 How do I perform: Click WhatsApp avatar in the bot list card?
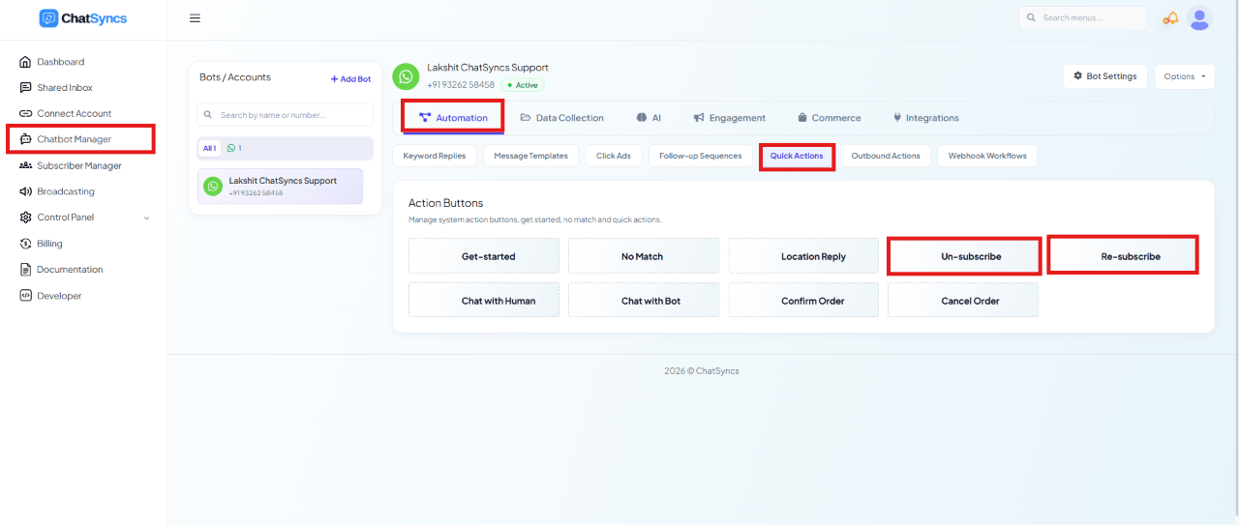coord(213,186)
